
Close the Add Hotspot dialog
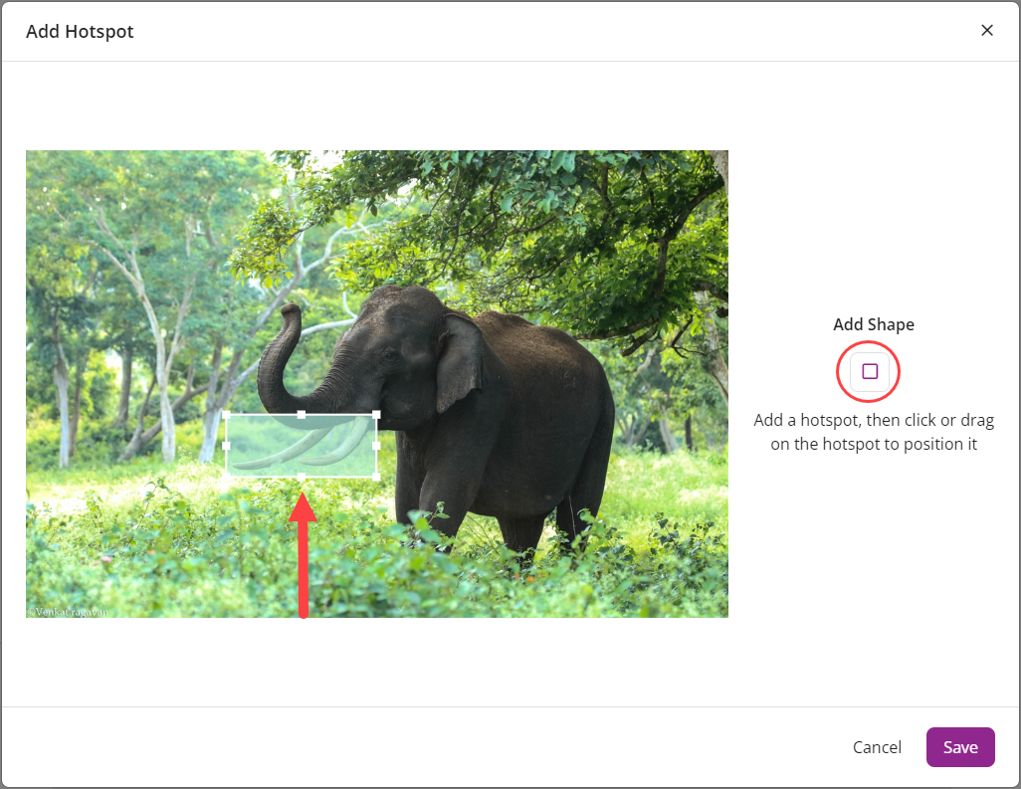(x=986, y=30)
